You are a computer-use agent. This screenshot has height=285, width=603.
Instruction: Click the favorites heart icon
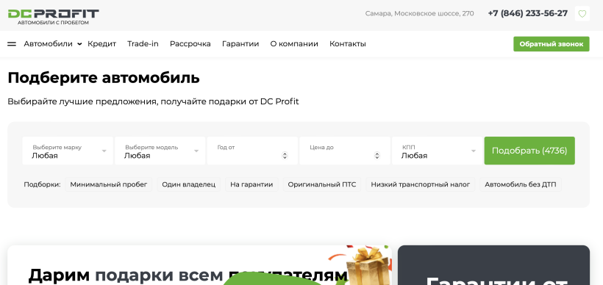click(x=582, y=14)
